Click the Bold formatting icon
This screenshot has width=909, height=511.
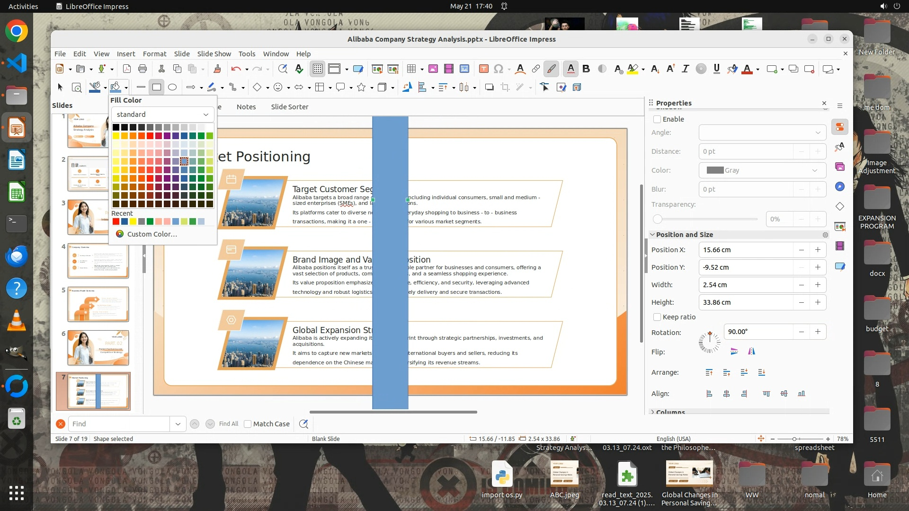(x=586, y=69)
